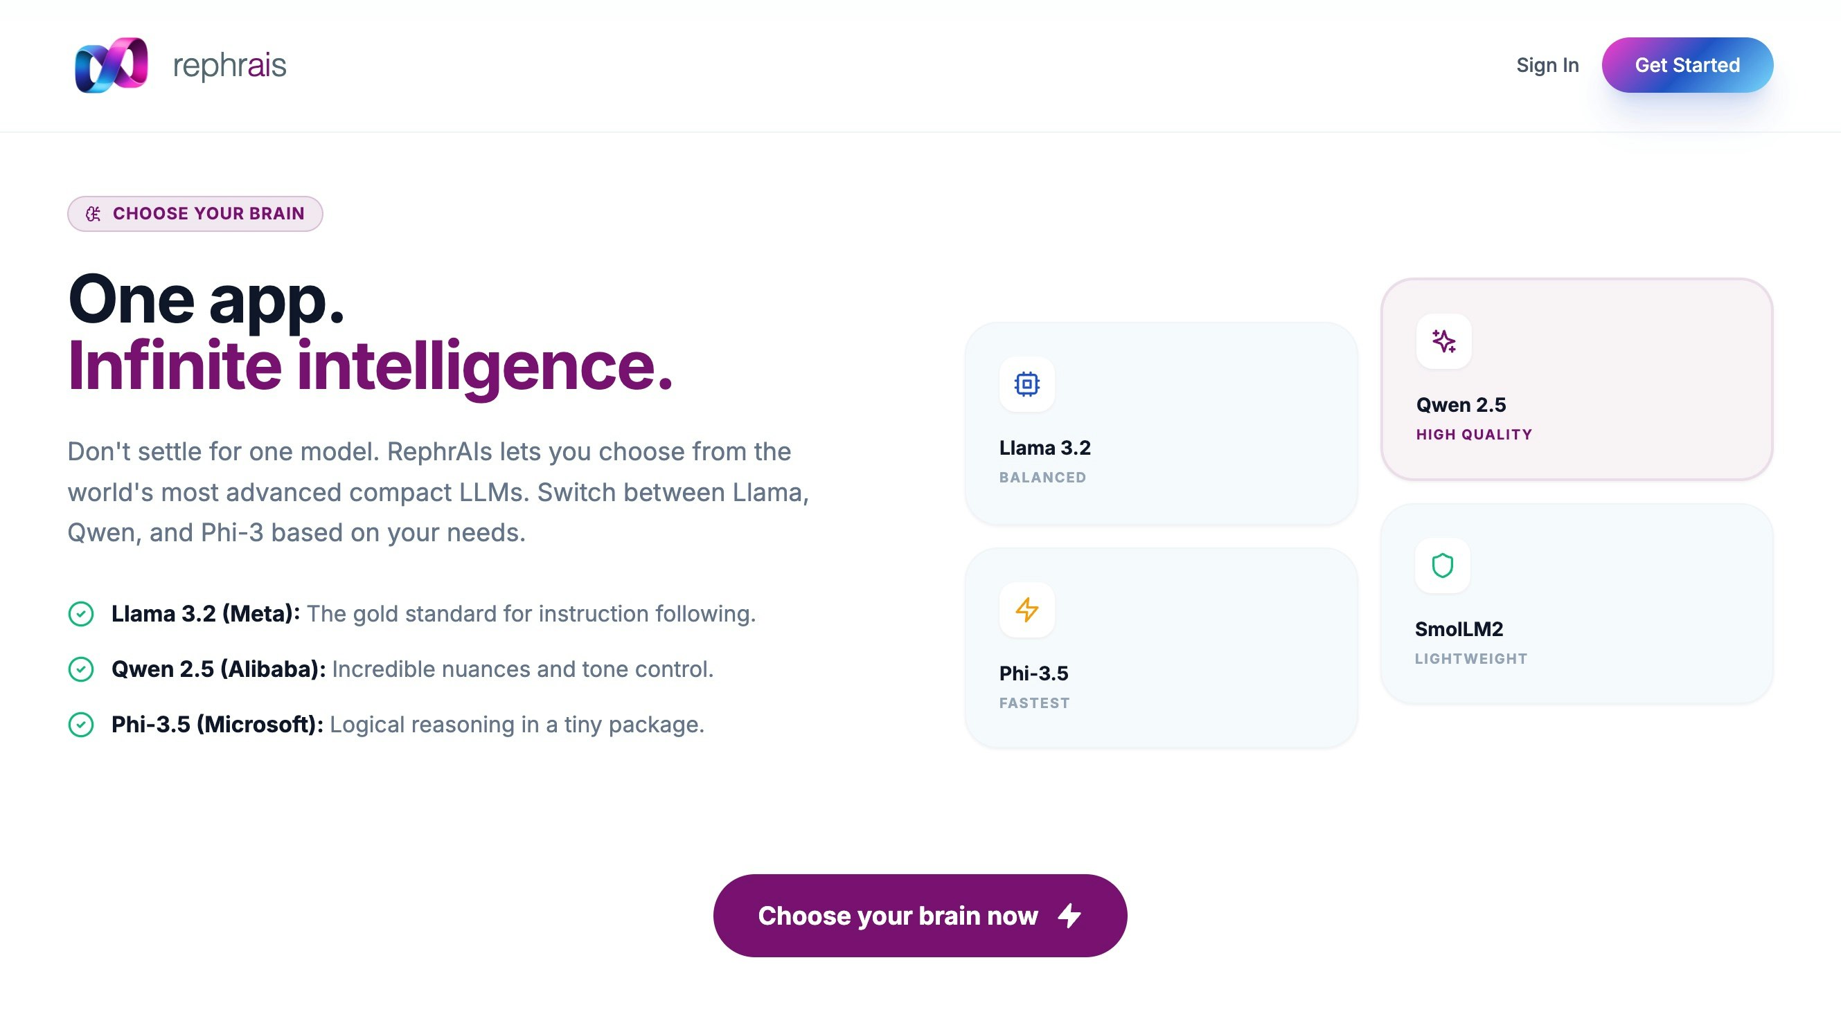Click the Phi-3.5 lightning bolt icon

[x=1027, y=609]
